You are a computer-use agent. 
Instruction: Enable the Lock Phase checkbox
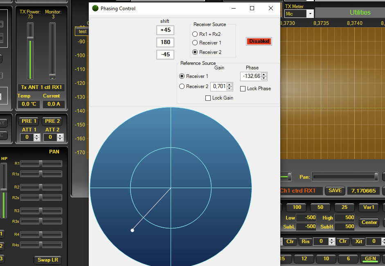click(x=243, y=89)
